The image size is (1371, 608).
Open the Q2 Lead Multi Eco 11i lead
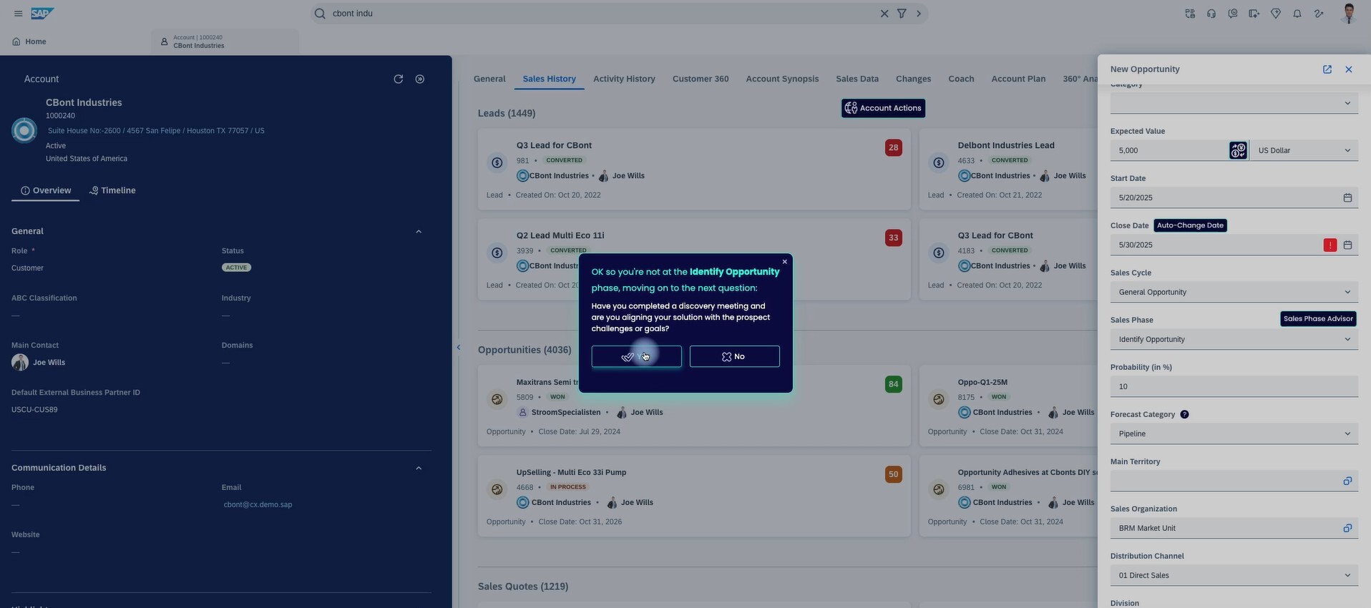pos(560,235)
